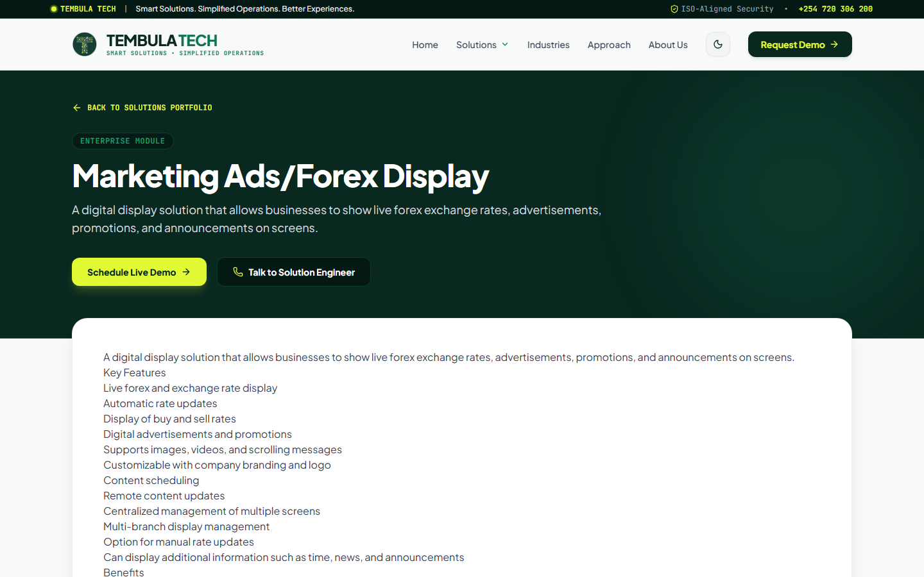
Task: Click the 'Key Features' line
Action: pos(135,372)
